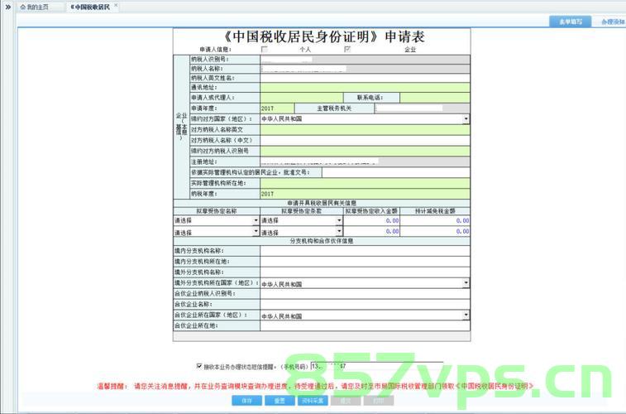626x414 pixels.
Task: Click the 对方纳税人名称英文 input field
Action: click(x=365, y=130)
